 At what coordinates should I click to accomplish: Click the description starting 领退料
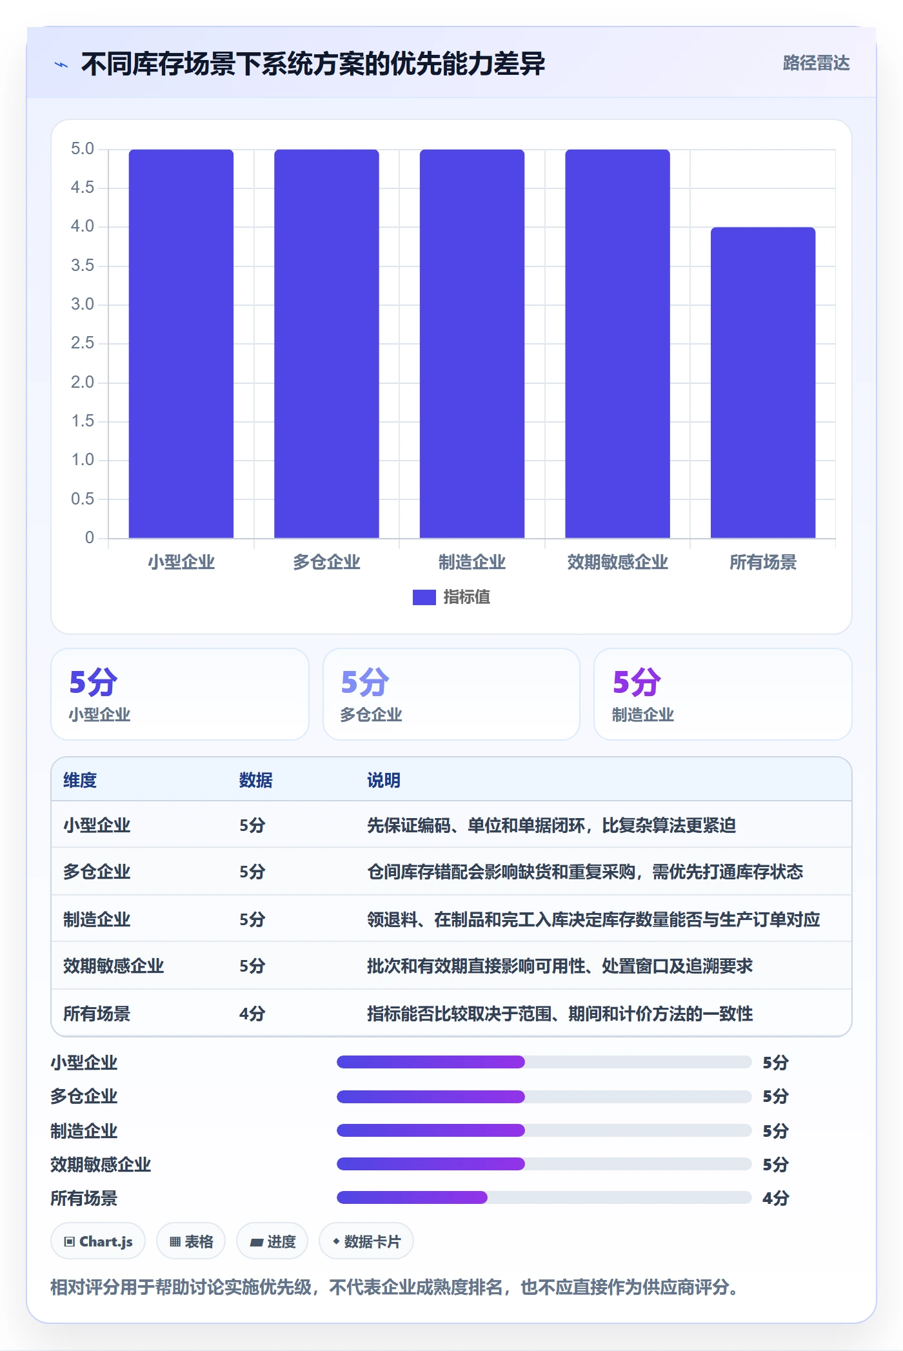(x=593, y=920)
